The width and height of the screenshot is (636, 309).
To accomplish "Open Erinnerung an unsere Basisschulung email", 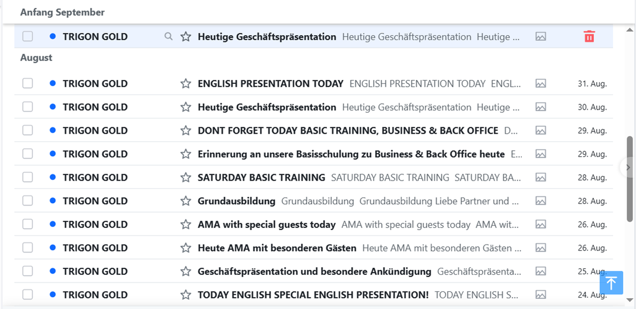I will pos(351,154).
